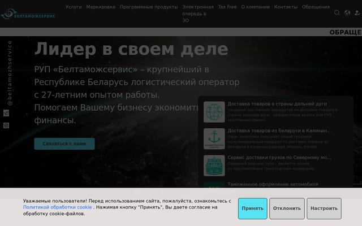Open the globe thumbnail for far-arc delivery
362x226 pixels.
point(214,112)
